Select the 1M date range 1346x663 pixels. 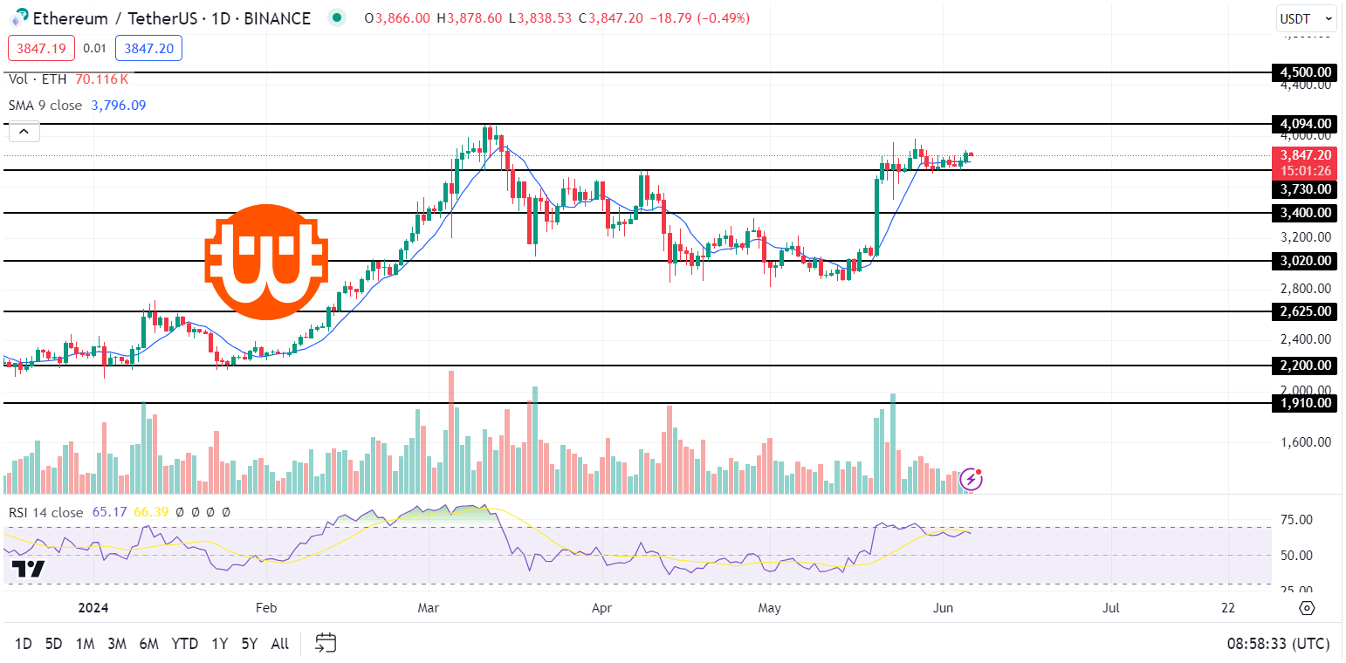[85, 644]
